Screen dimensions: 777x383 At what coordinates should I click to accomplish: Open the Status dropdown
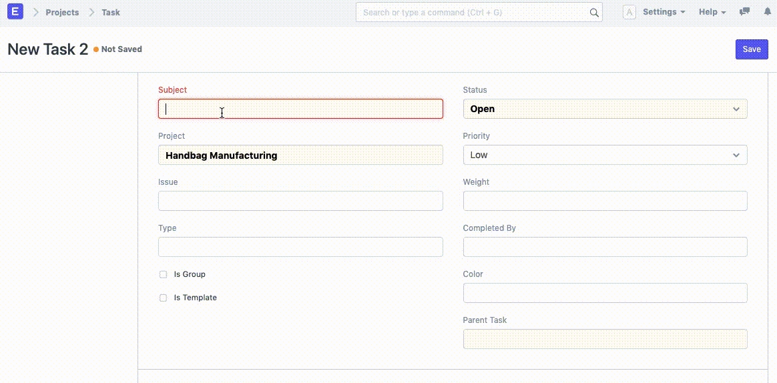605,109
